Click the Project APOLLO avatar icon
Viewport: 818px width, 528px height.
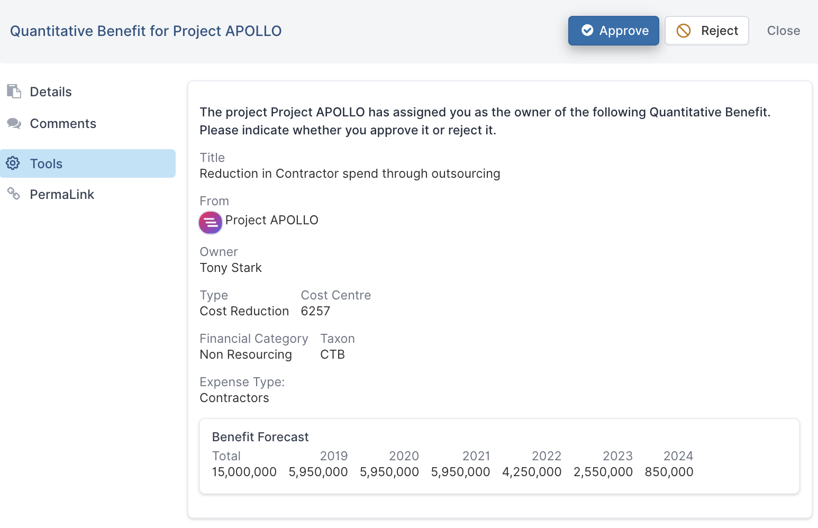(x=211, y=222)
